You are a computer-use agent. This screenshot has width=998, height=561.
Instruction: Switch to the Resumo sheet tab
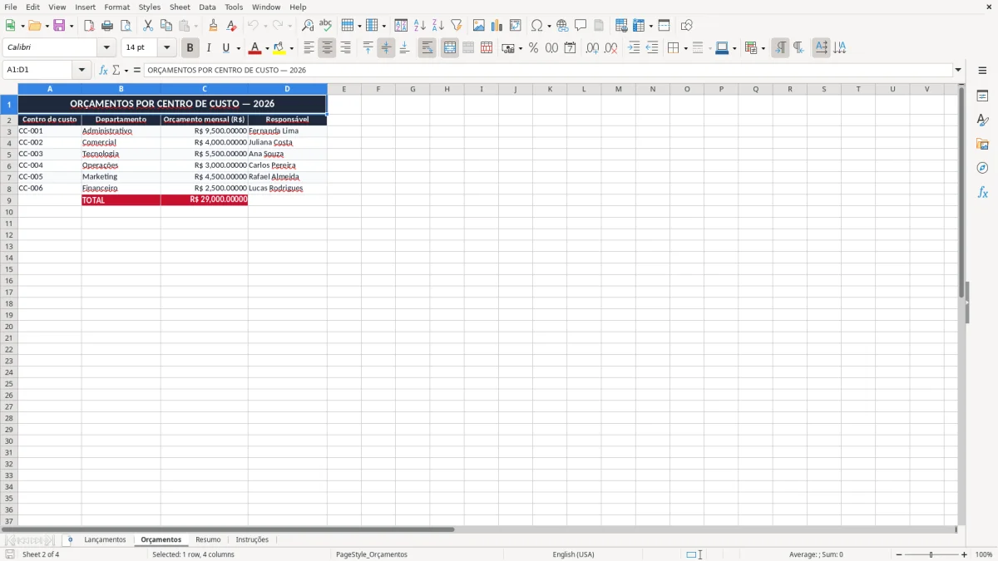point(208,540)
